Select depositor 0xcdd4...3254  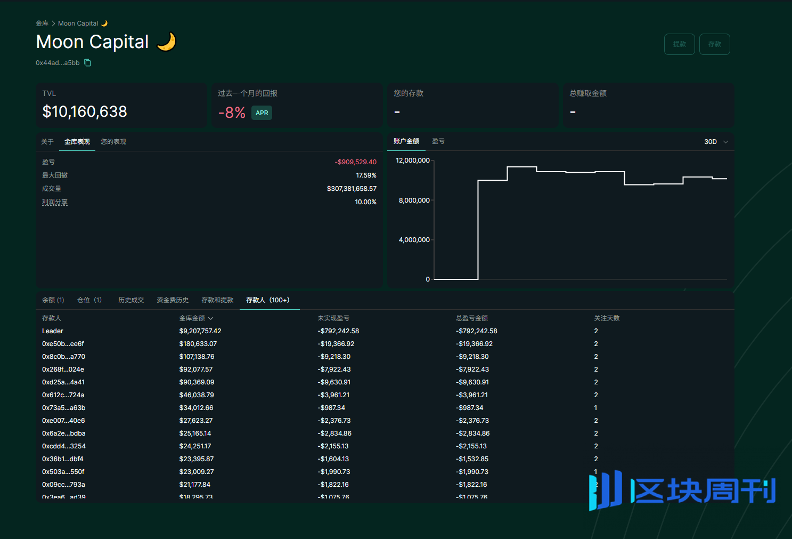pyautogui.click(x=385, y=446)
